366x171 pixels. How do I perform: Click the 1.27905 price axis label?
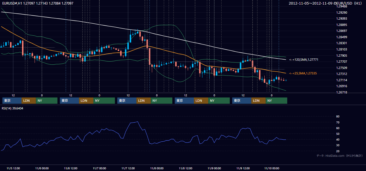tap(341, 56)
